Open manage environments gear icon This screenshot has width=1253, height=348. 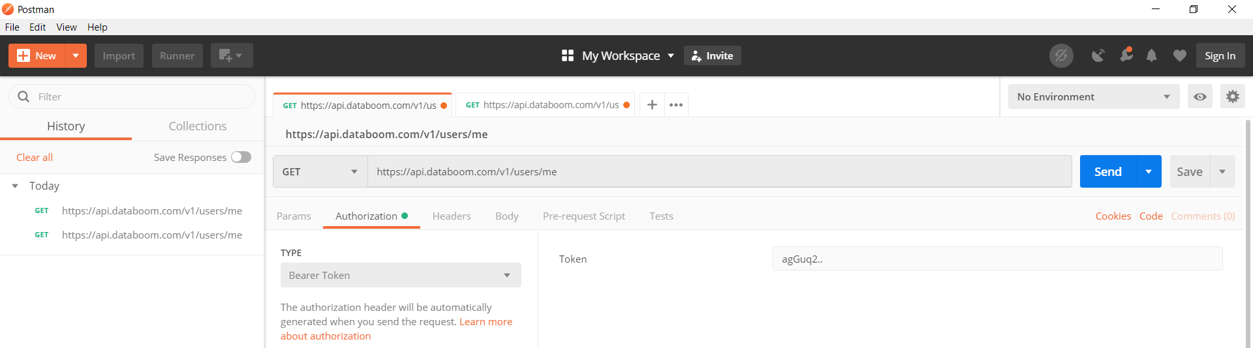coord(1232,96)
